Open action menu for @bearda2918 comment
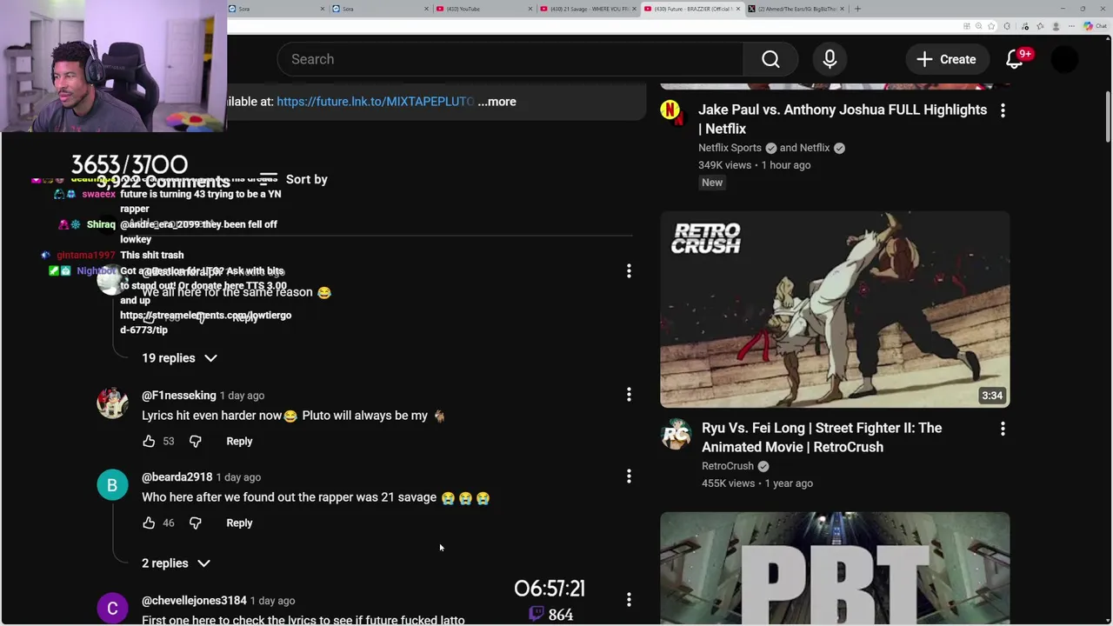The width and height of the screenshot is (1113, 626). [x=629, y=476]
